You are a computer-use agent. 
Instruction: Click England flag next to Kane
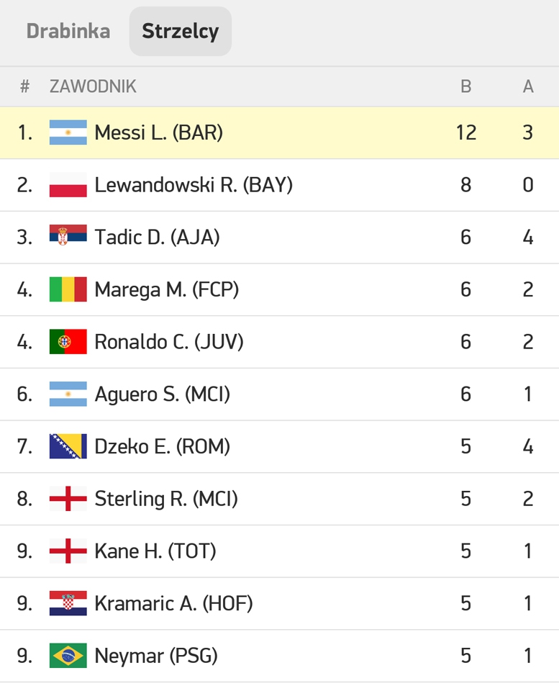pyautogui.click(x=68, y=551)
